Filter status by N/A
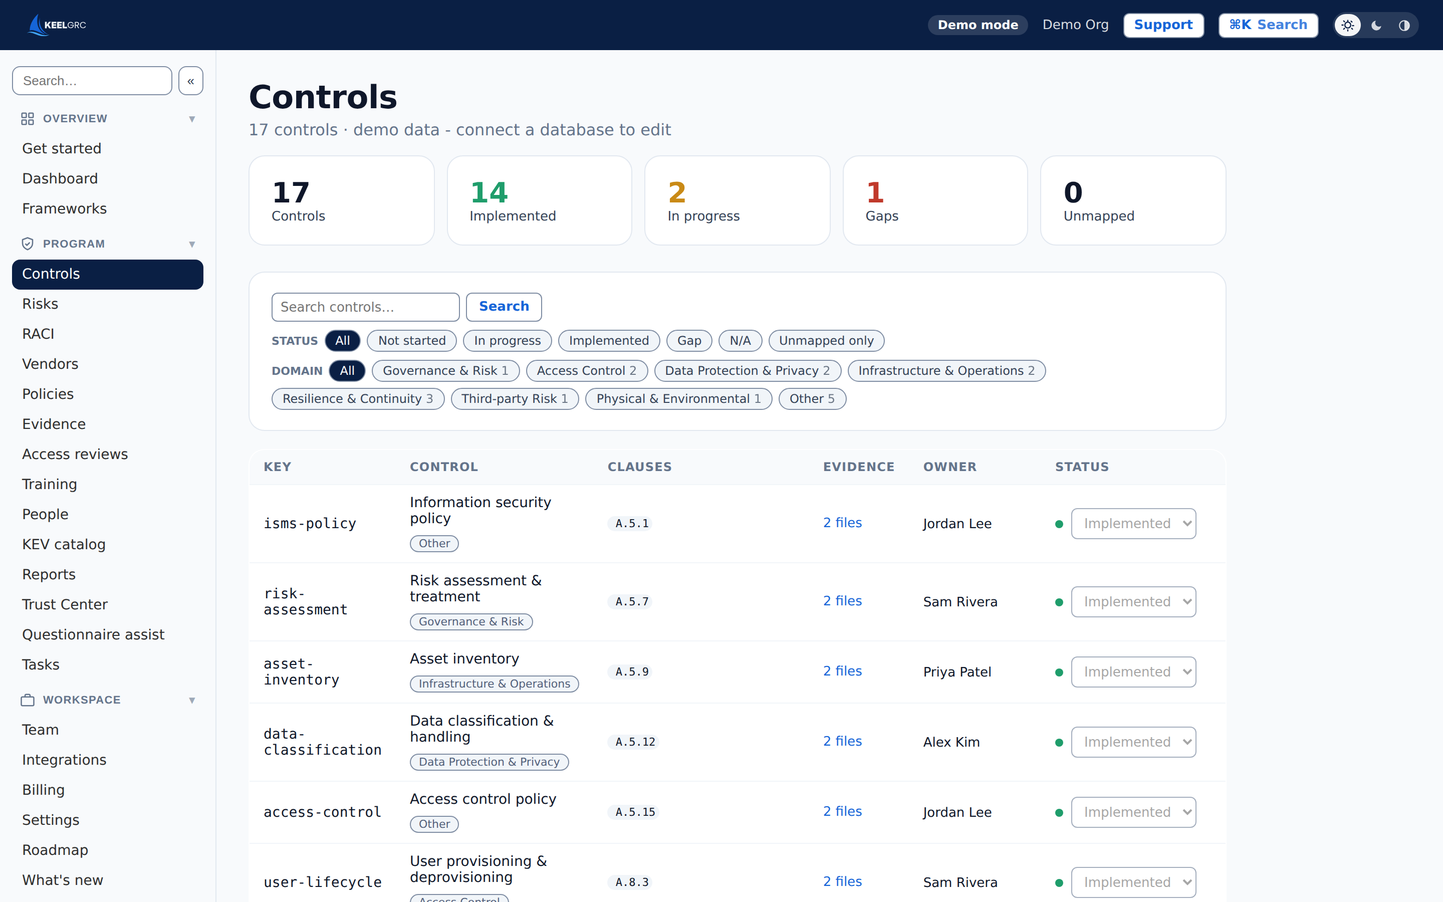Viewport: 1443px width, 902px height. tap(740, 341)
